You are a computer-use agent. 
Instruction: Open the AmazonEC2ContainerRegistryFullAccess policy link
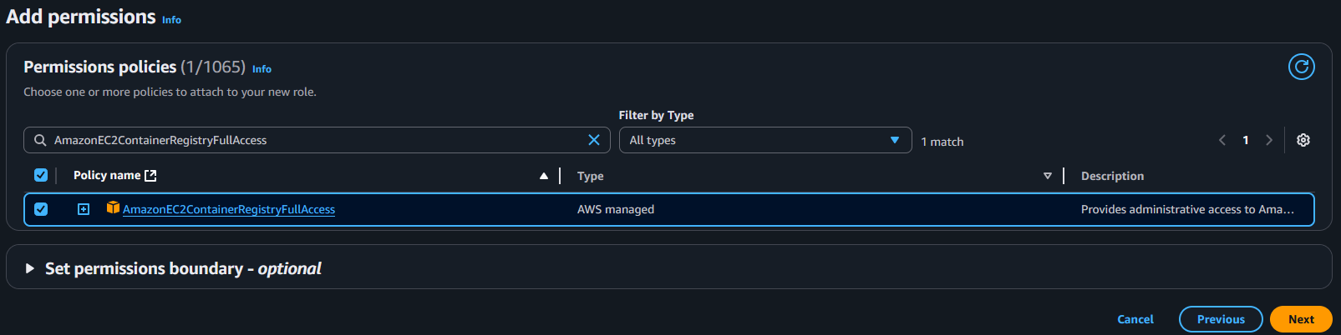click(229, 209)
